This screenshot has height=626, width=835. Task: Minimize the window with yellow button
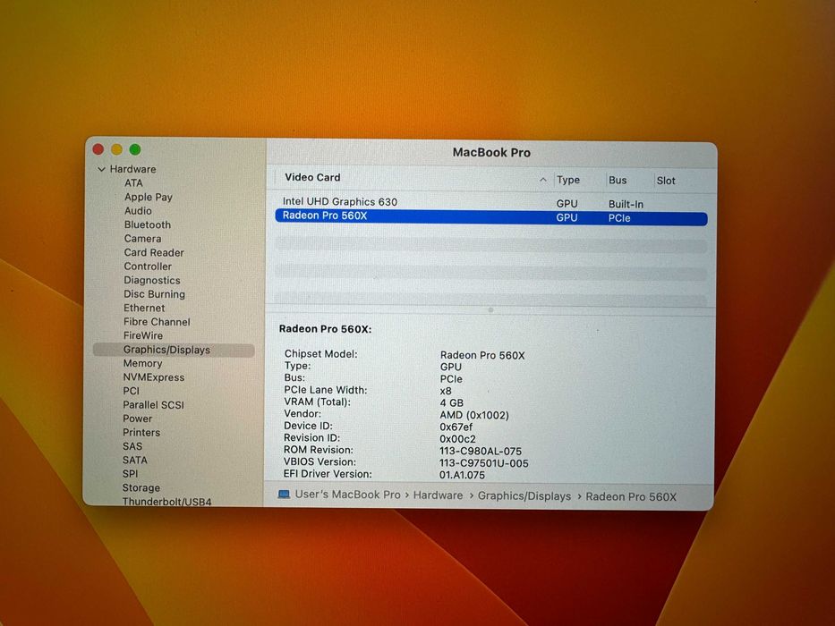point(116,149)
